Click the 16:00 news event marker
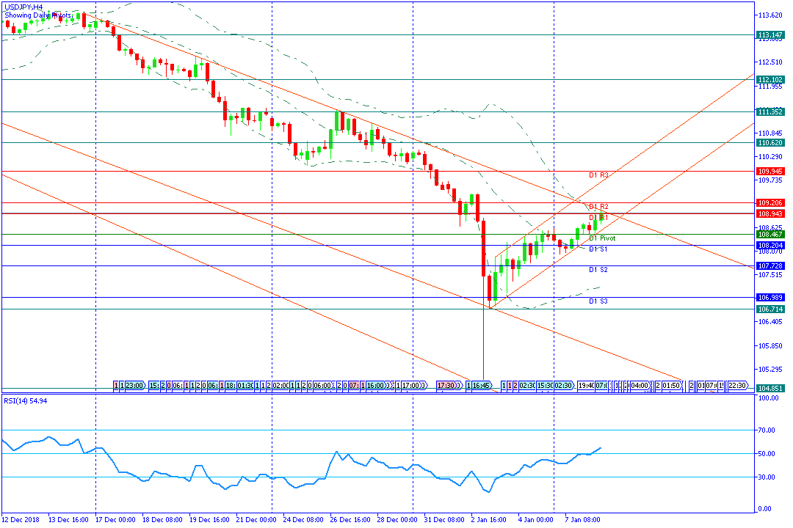This screenshot has width=793, height=528. coord(376,386)
